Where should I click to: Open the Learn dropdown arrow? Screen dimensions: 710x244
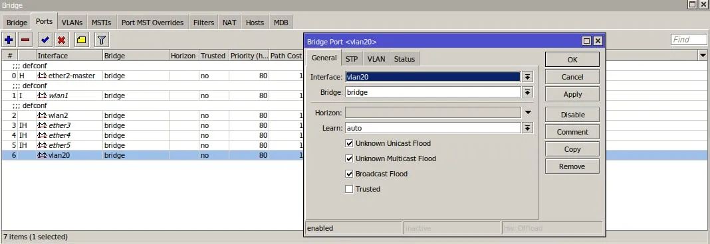[x=528, y=129]
